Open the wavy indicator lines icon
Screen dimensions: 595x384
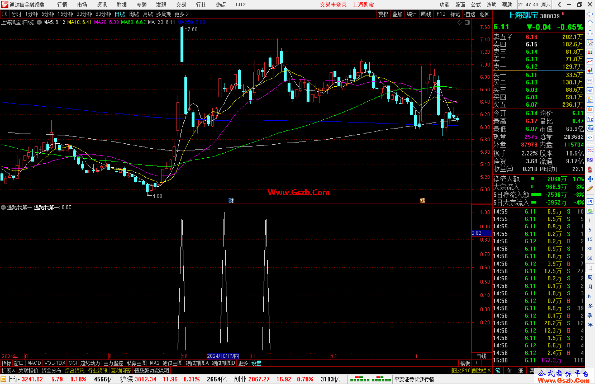(590, 150)
